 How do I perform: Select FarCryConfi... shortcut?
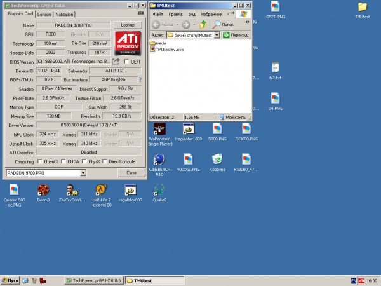[72, 193]
